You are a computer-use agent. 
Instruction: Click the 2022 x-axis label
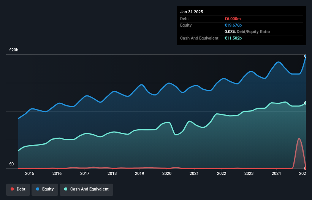(x=222, y=173)
